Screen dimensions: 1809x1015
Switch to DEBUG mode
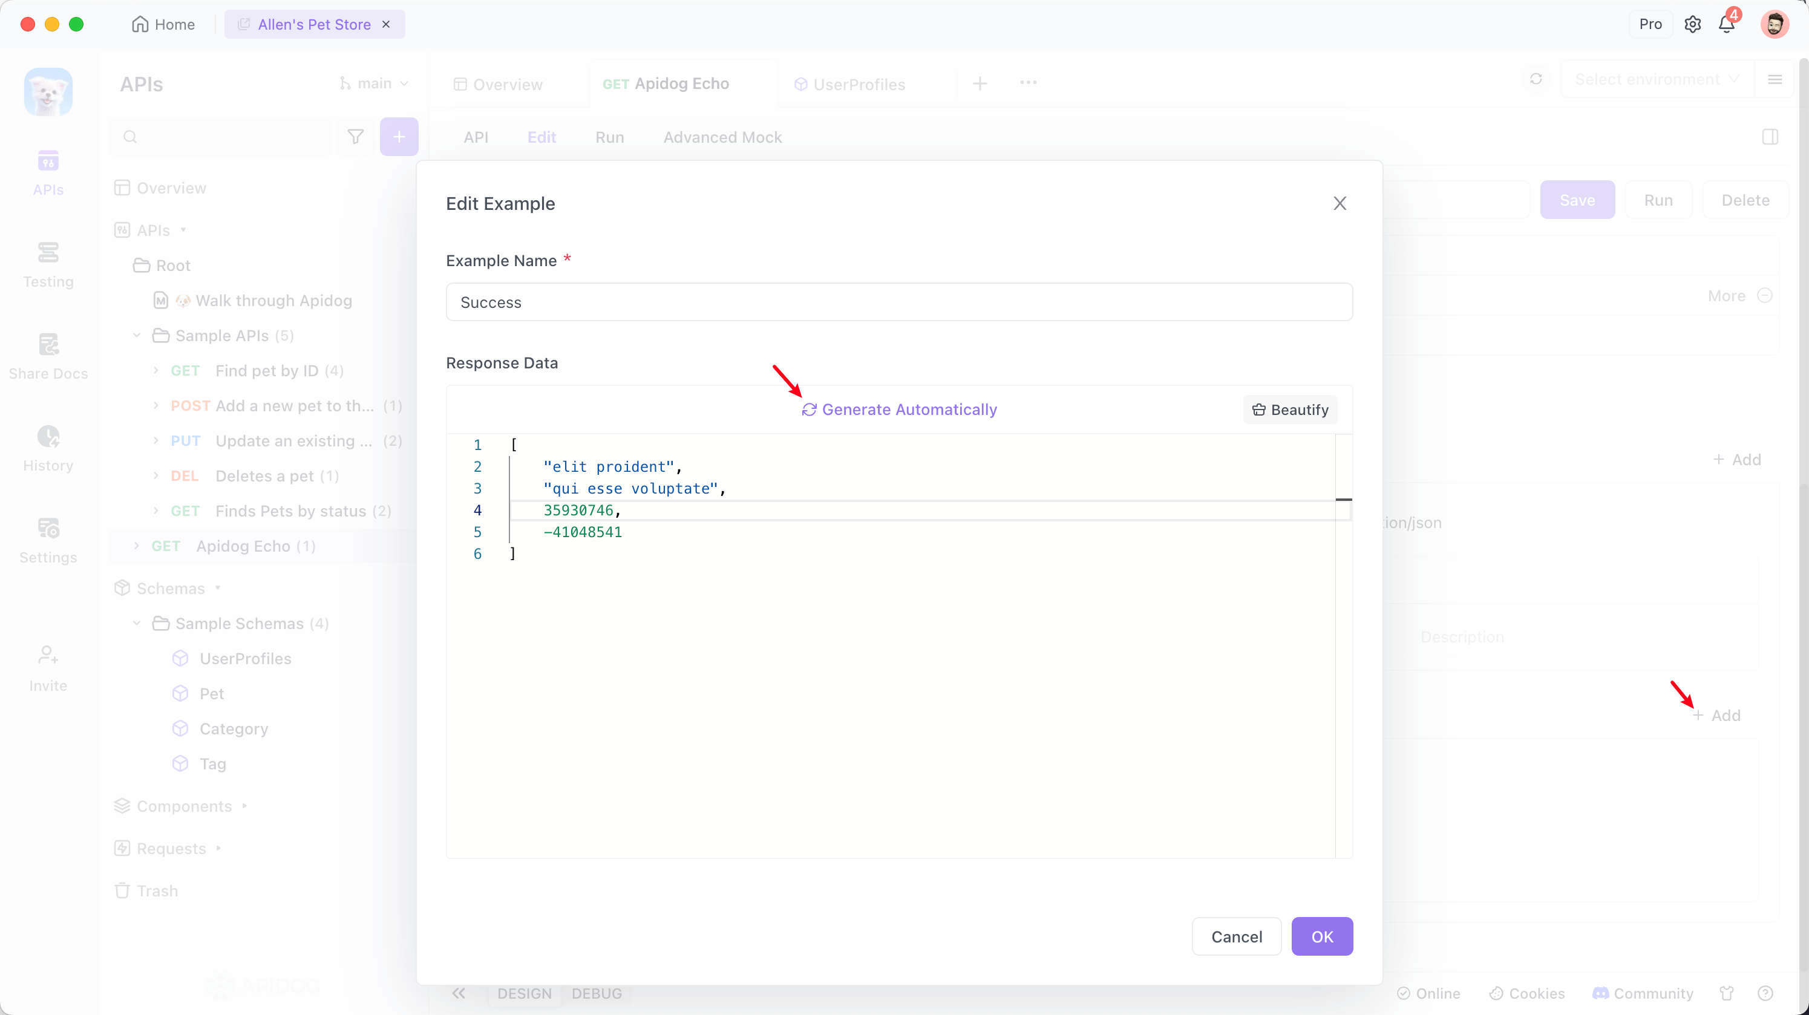pos(596,993)
